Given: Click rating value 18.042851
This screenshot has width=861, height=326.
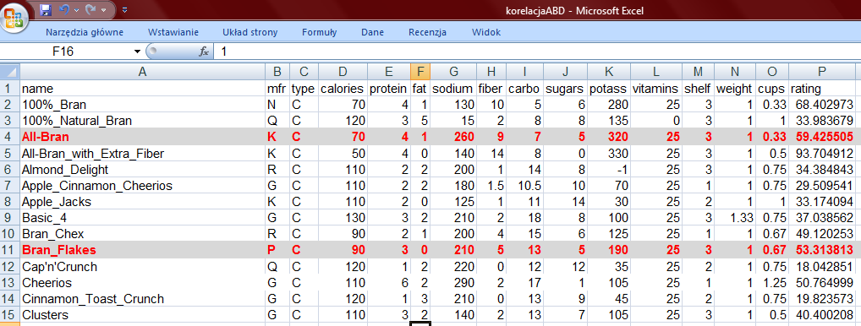Looking at the screenshot, I should (822, 266).
